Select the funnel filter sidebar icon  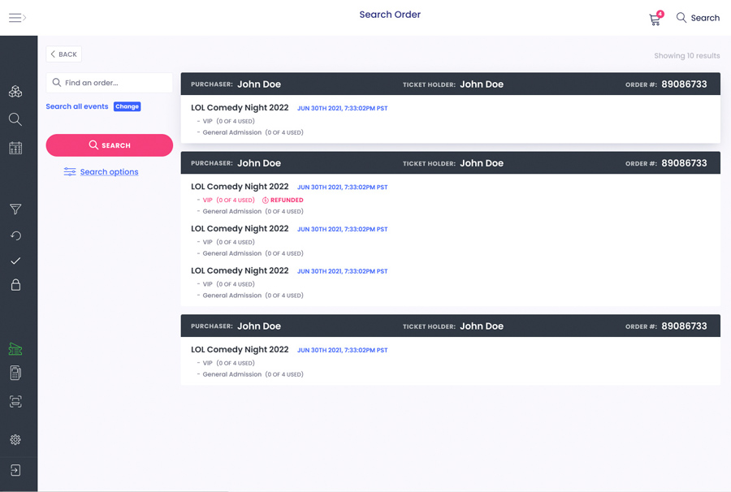coord(15,209)
